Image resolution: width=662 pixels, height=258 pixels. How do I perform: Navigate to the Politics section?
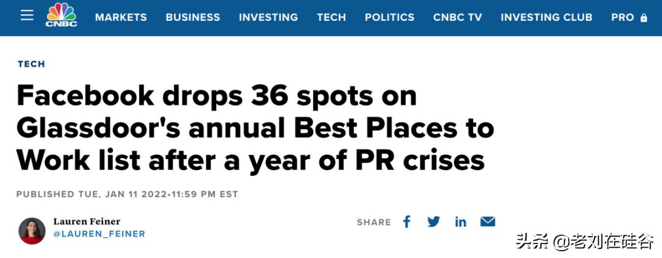click(390, 18)
